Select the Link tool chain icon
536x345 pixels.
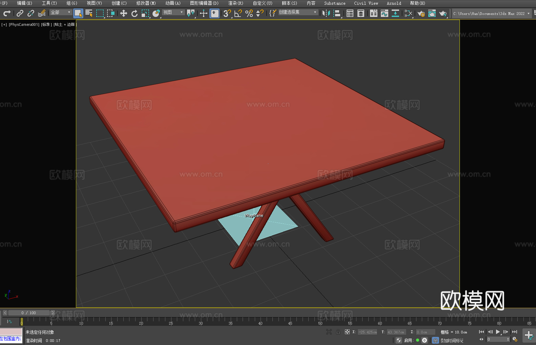tap(20, 13)
